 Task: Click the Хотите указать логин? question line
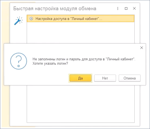click(x=50, y=63)
